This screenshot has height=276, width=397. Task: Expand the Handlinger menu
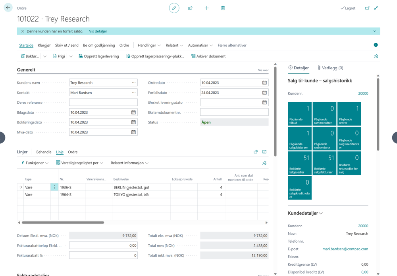click(x=149, y=46)
